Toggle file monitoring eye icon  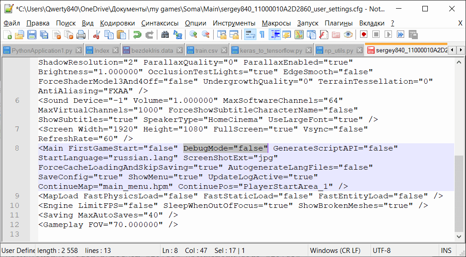(x=348, y=35)
